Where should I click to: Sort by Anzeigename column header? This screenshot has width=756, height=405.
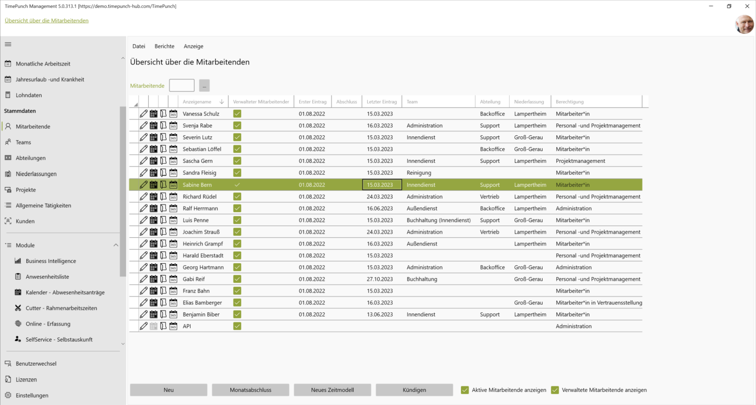(x=203, y=102)
